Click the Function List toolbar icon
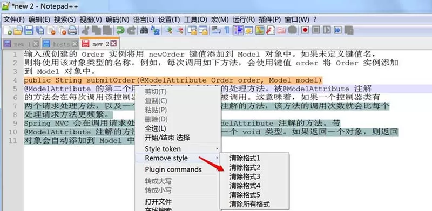This screenshot has height=211, width=432. pos(271,30)
